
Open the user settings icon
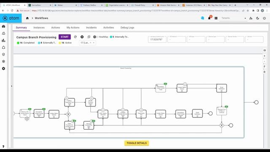251,18
